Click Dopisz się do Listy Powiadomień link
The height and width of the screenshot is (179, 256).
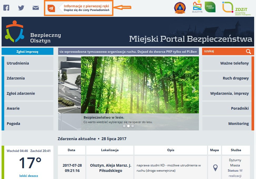(87, 10)
